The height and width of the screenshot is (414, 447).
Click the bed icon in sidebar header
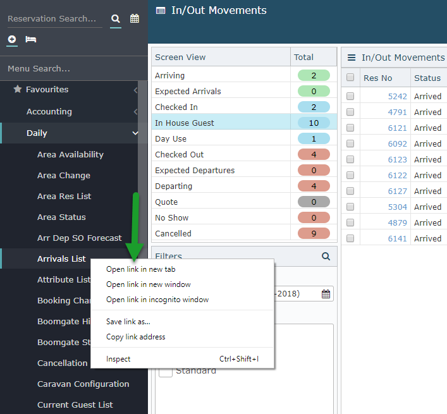coord(30,39)
